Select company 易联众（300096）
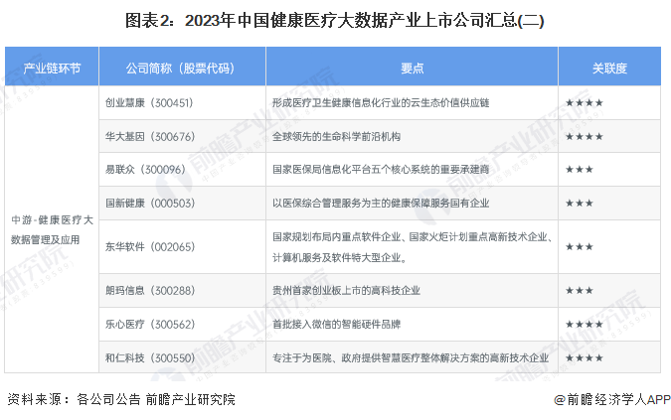The image size is (671, 420). tap(145, 170)
